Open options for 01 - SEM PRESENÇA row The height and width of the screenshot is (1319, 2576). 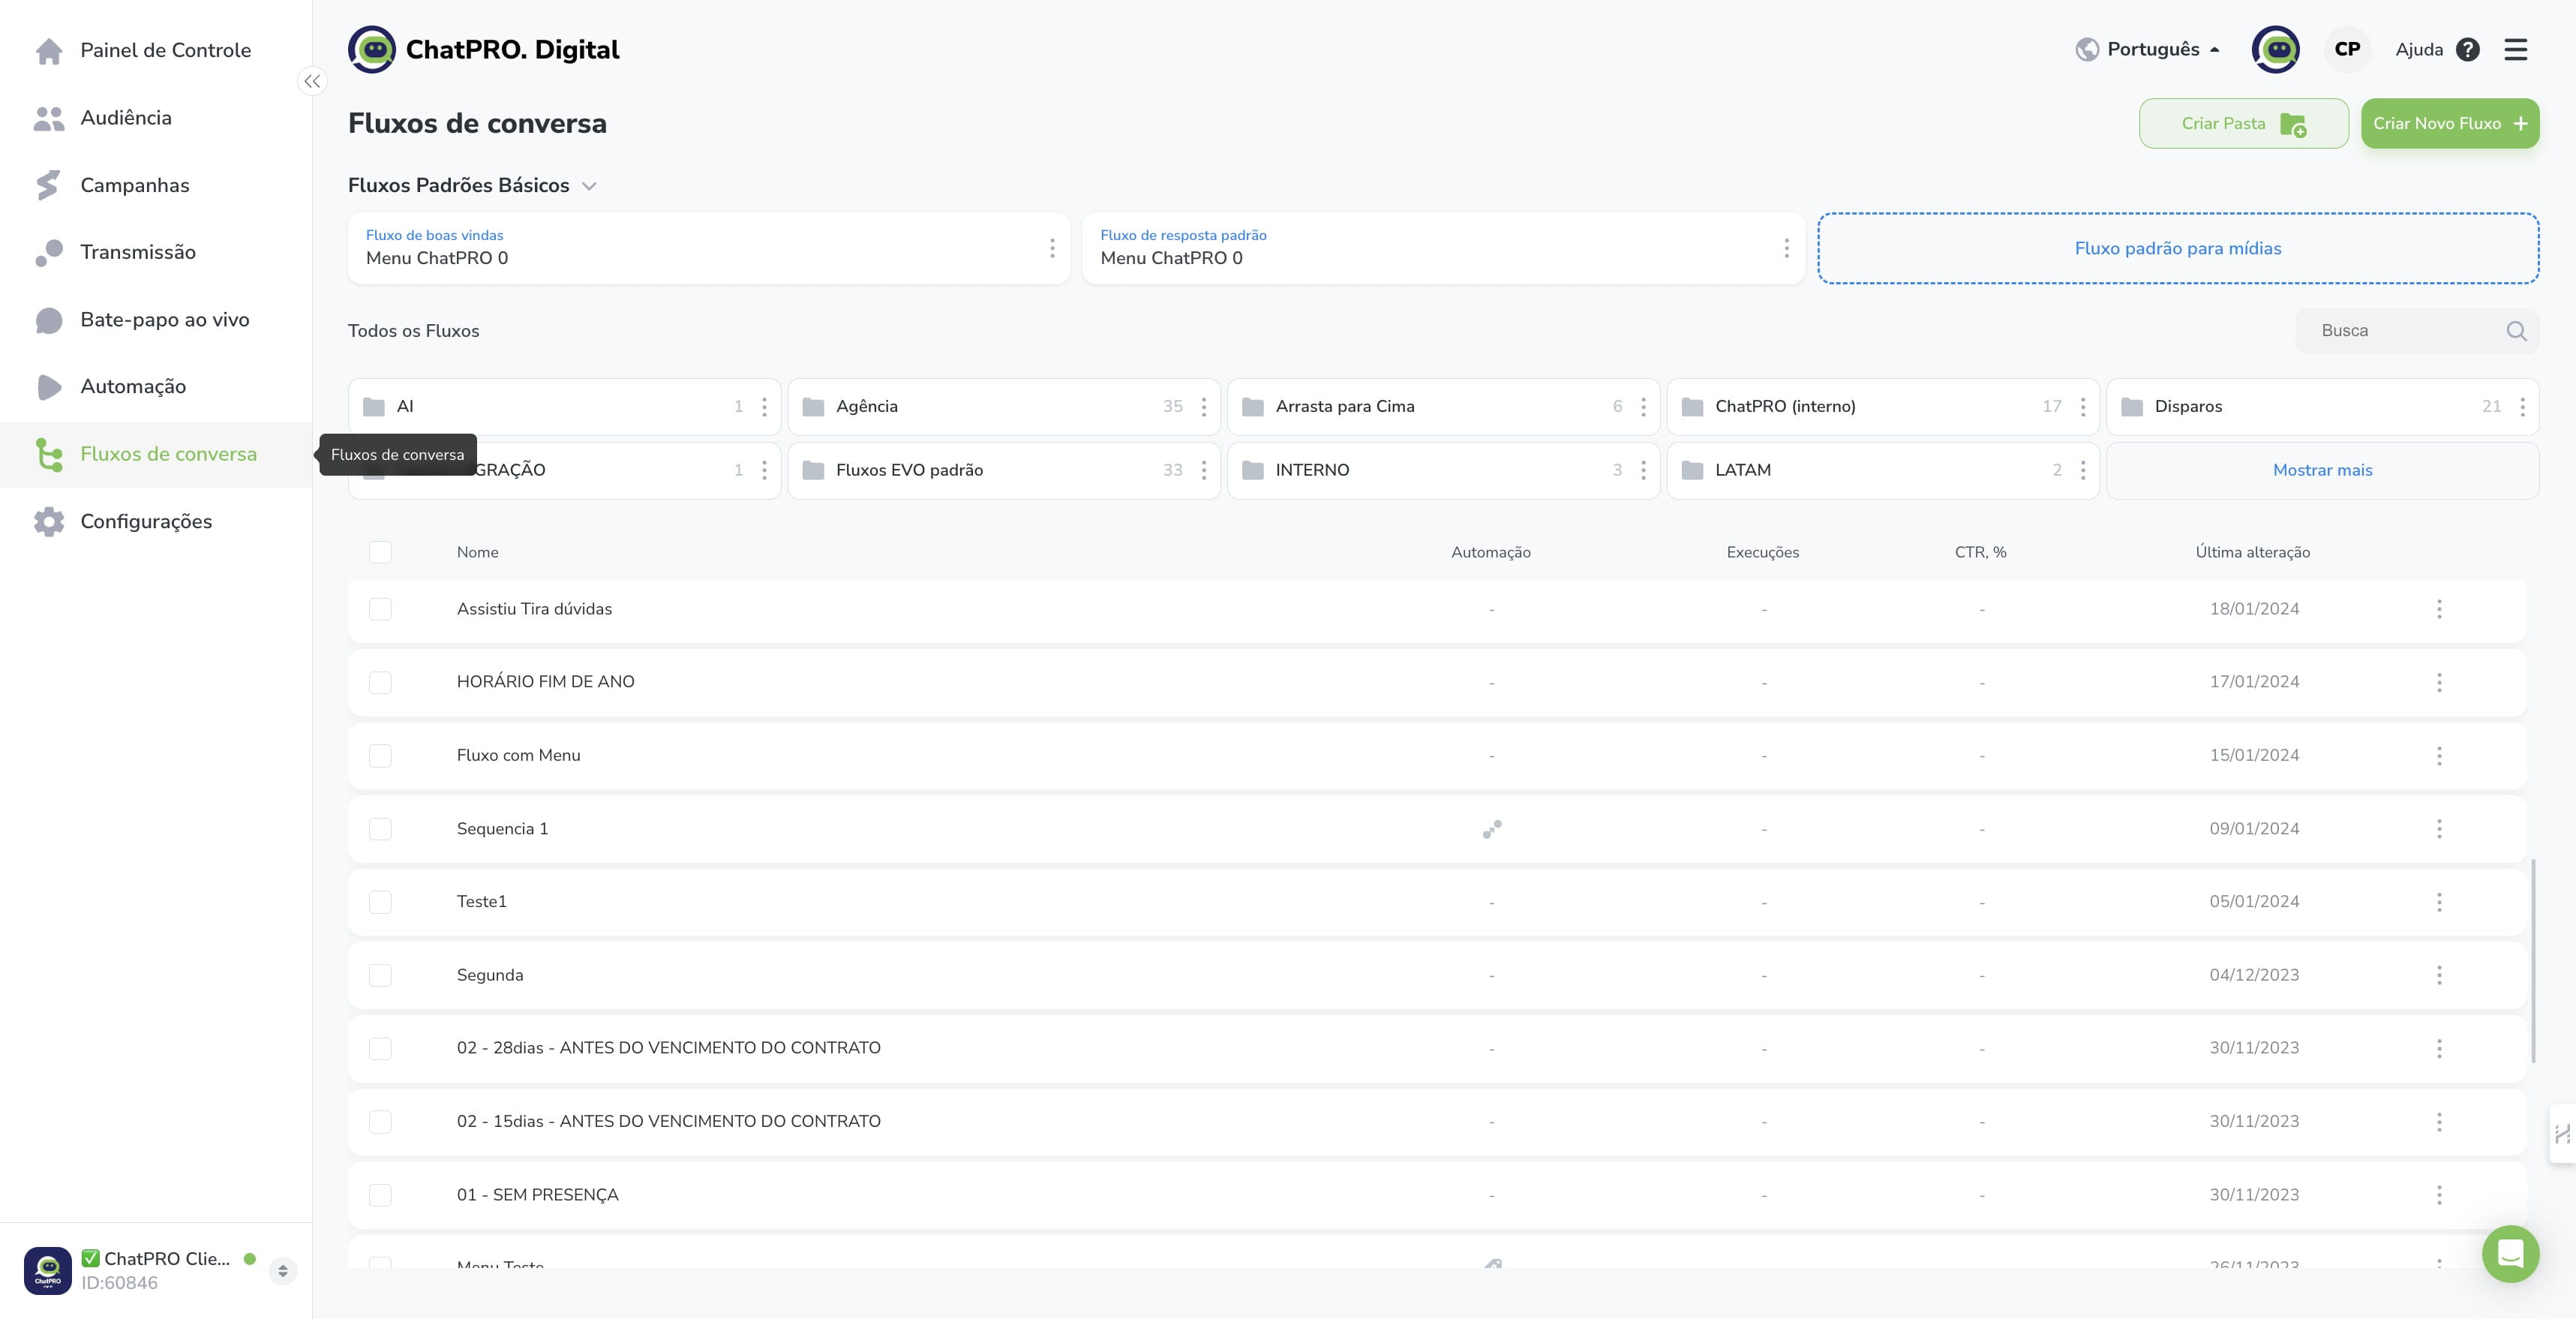click(2439, 1195)
